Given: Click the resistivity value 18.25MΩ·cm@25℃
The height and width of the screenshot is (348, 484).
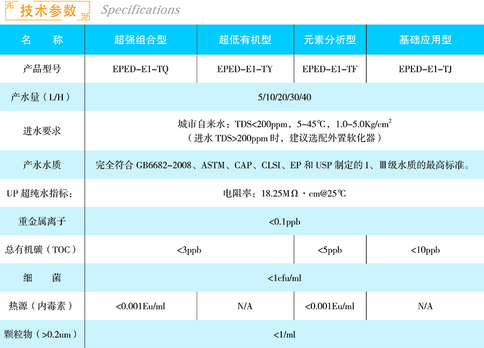Looking at the screenshot, I should tap(284, 193).
